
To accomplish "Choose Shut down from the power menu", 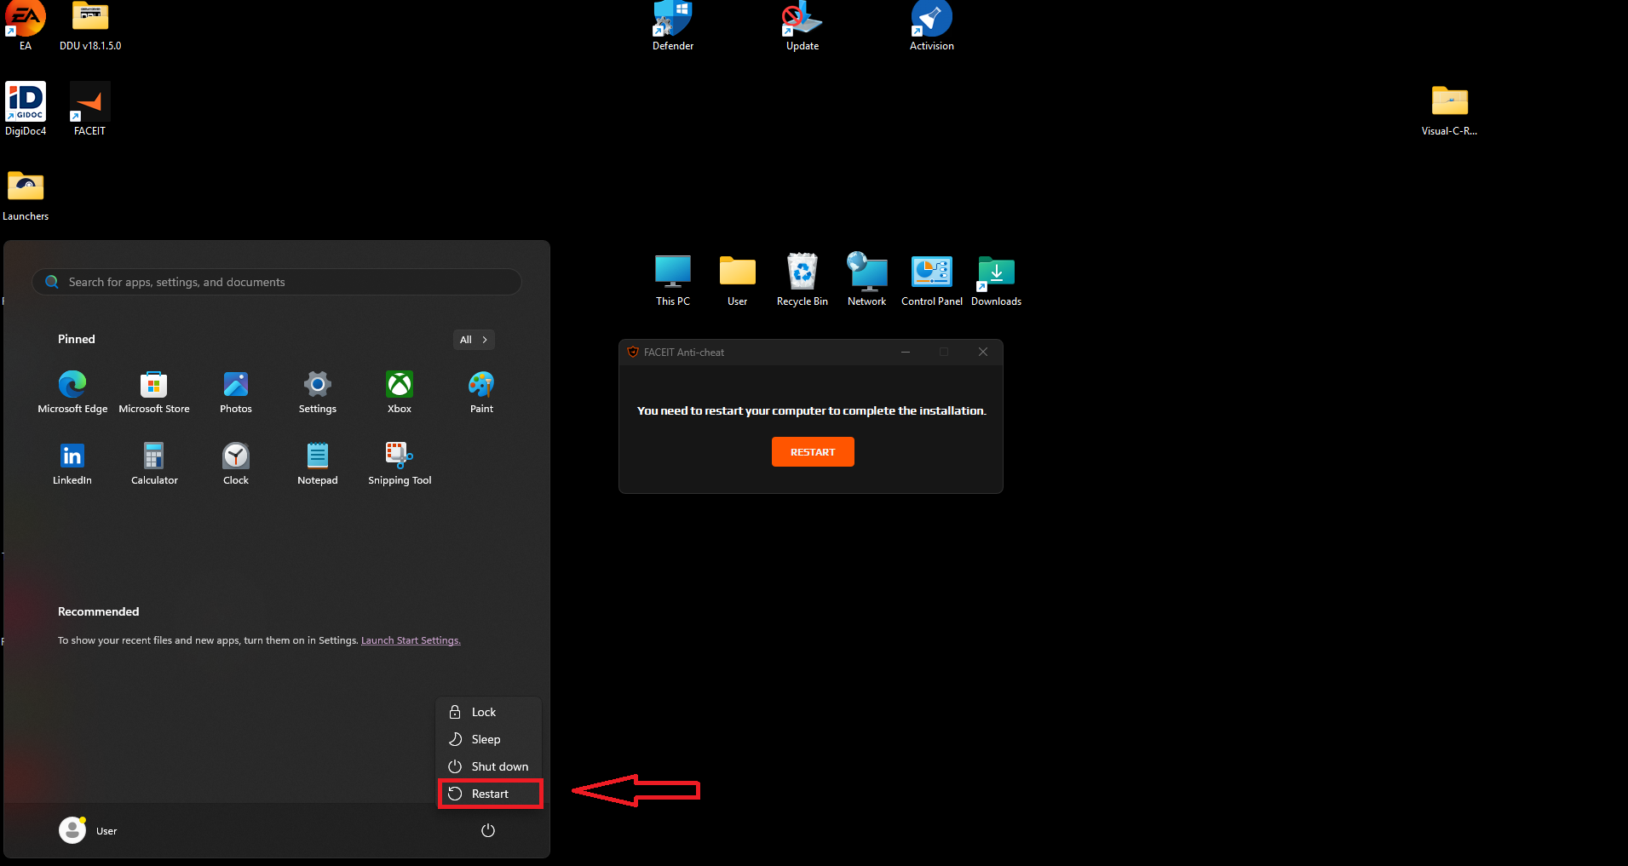I will point(489,766).
